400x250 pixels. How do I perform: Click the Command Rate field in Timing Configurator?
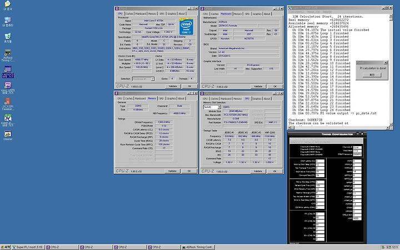pos(320,175)
